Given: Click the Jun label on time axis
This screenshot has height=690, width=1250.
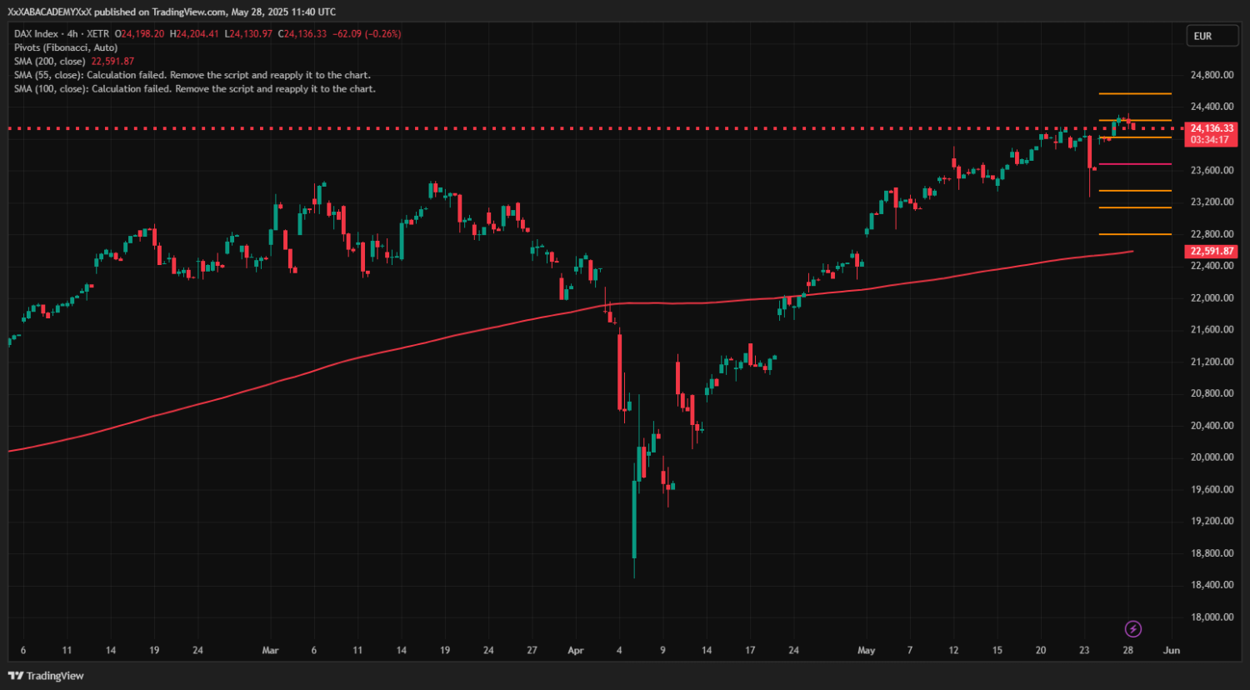Looking at the screenshot, I should (x=1172, y=651).
